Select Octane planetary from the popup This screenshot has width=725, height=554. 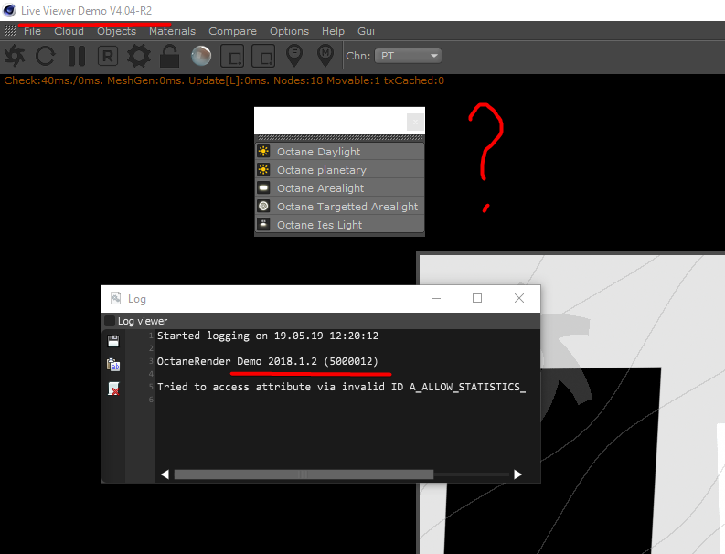click(339, 170)
